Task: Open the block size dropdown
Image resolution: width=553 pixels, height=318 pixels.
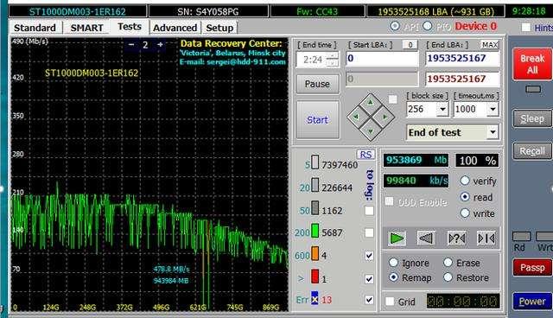Action: (442, 109)
